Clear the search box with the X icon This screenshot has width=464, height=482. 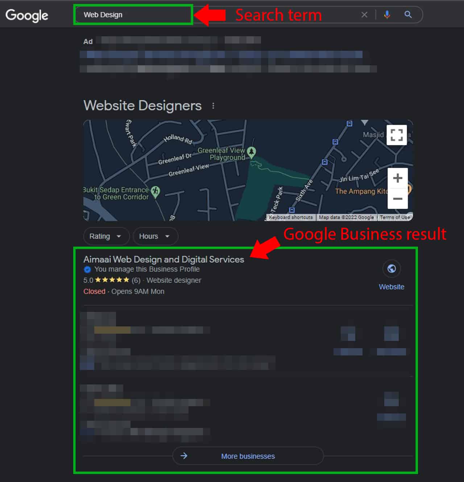(x=364, y=15)
